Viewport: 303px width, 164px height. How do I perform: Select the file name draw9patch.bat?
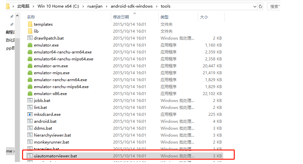tap(49, 38)
